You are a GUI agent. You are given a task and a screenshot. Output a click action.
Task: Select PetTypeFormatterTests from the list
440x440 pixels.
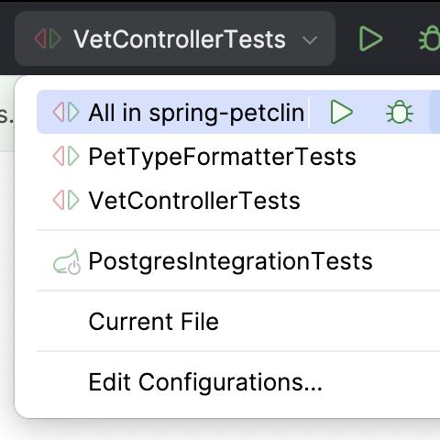(222, 157)
